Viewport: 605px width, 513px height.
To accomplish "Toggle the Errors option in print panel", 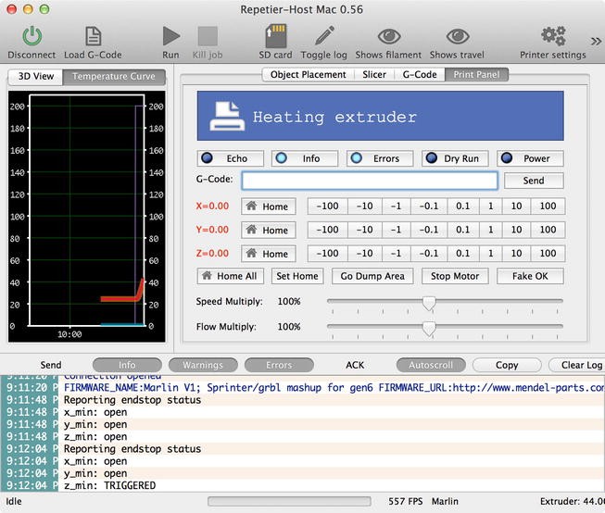I will [x=380, y=158].
